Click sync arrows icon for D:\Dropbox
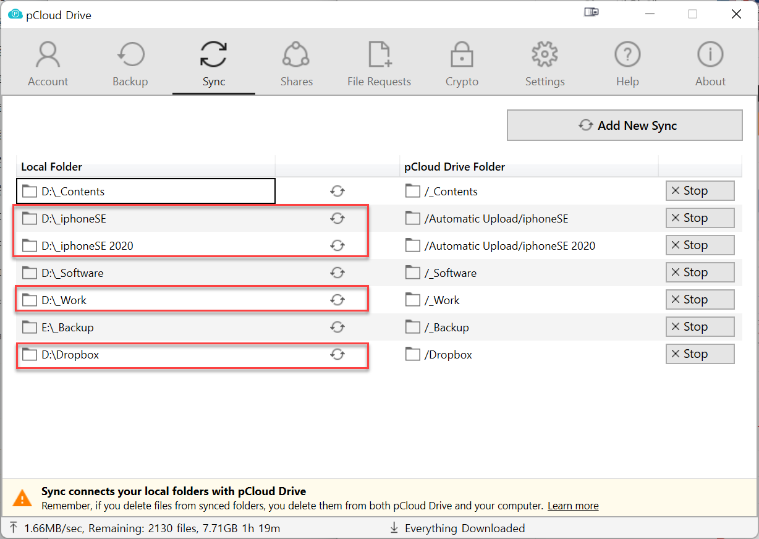Image resolution: width=759 pixels, height=539 pixels. [x=337, y=354]
